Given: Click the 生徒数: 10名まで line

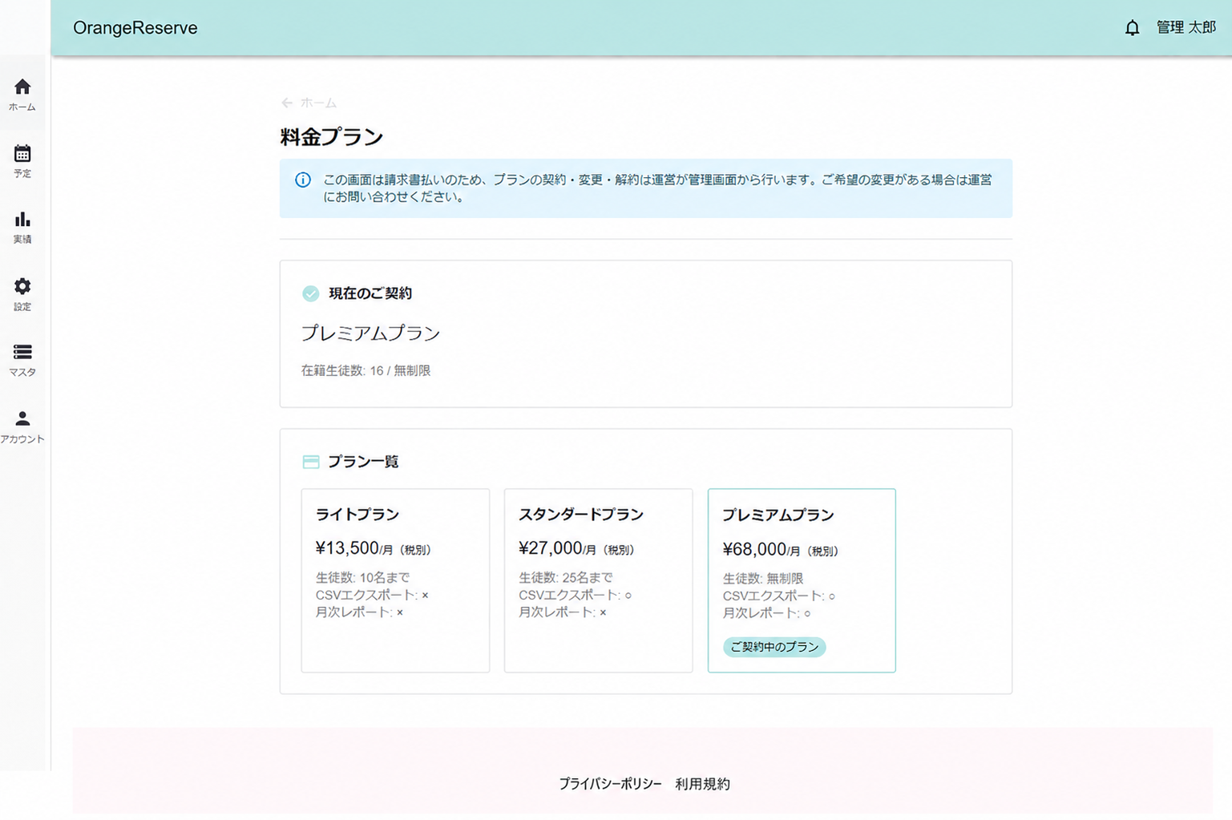Looking at the screenshot, I should (x=362, y=577).
